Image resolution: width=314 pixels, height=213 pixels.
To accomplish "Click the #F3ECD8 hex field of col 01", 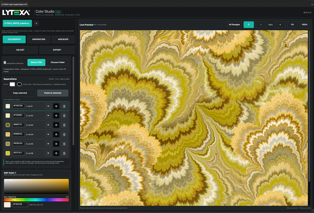I will click(x=18, y=106).
